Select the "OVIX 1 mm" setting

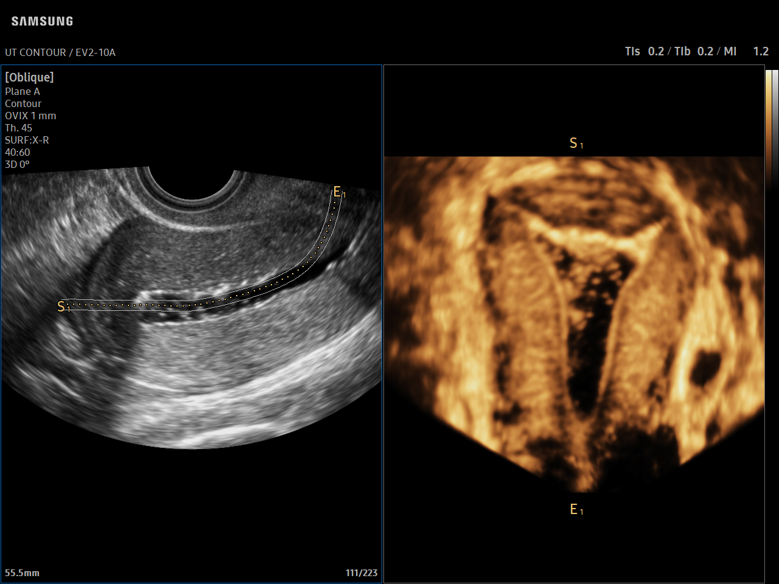pos(30,116)
